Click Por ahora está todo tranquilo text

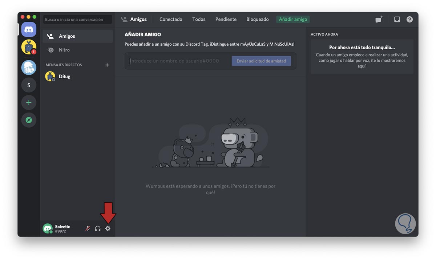[362, 48]
